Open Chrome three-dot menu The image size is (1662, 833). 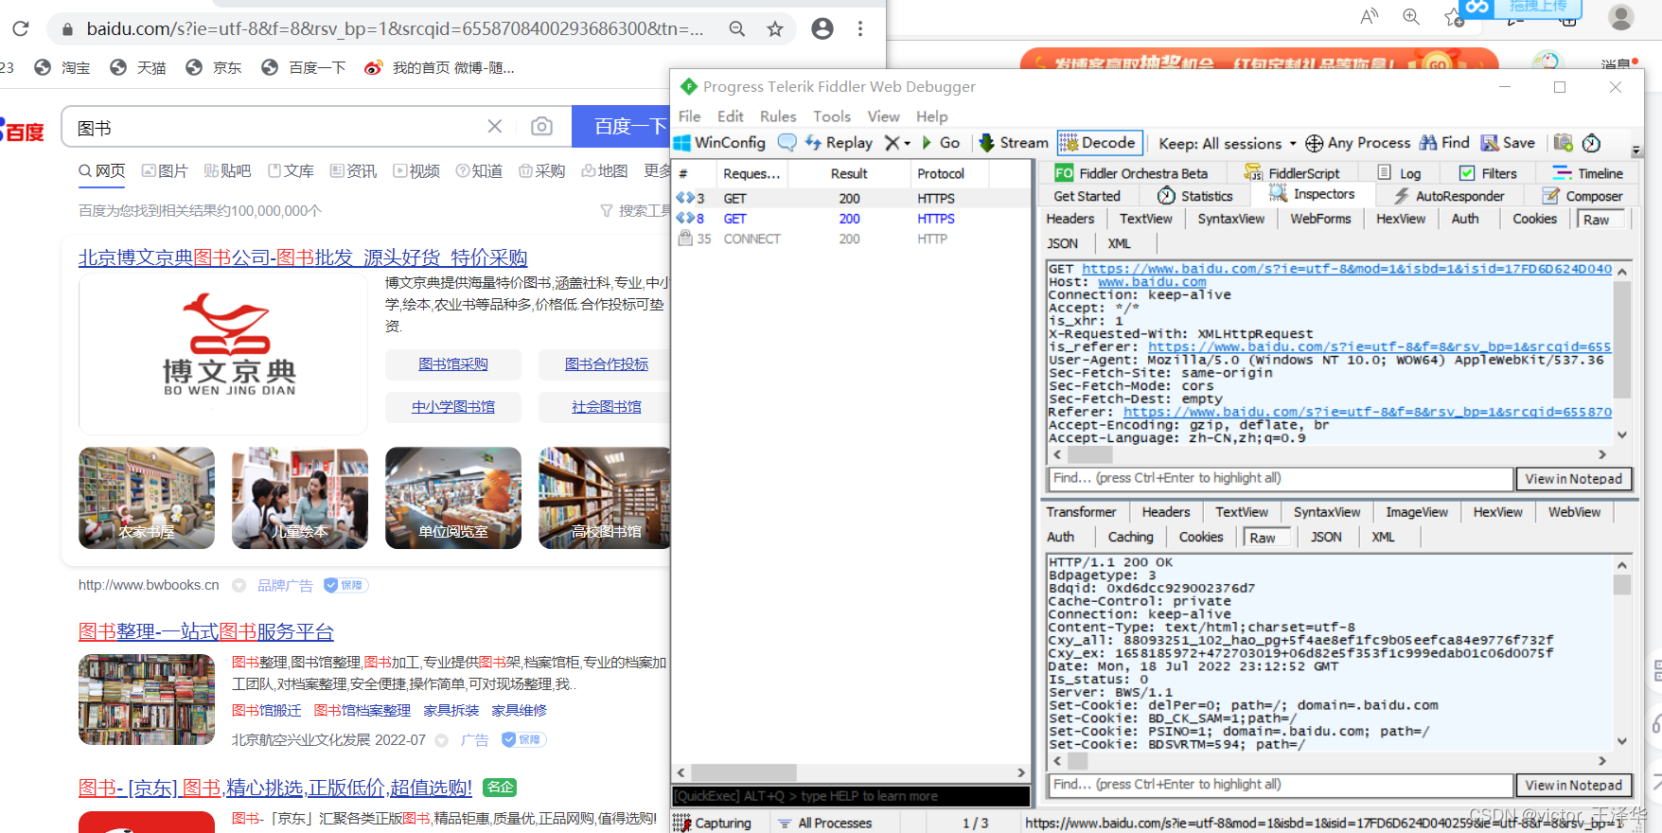click(860, 28)
